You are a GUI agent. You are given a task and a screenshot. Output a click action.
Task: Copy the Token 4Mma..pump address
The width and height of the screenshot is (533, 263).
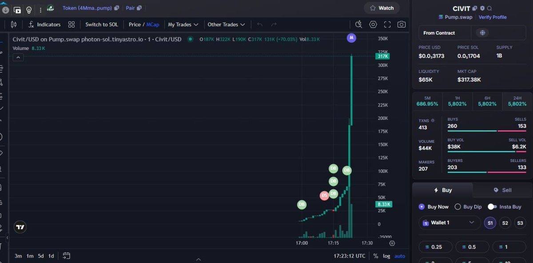[x=117, y=8]
